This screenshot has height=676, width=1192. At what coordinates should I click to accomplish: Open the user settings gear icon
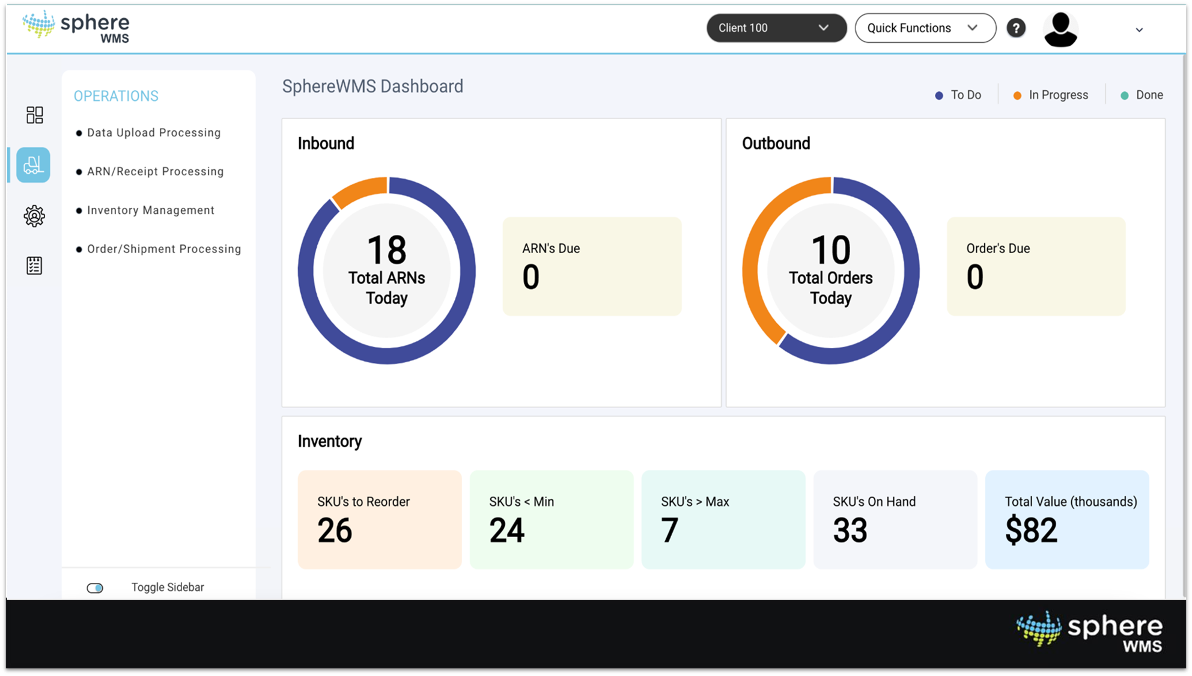pos(34,216)
